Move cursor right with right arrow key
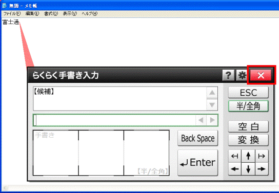 [262, 169]
